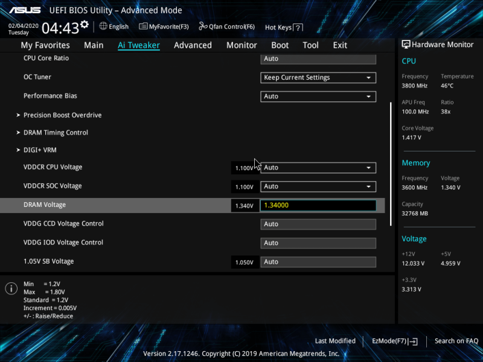The width and height of the screenshot is (483, 362).
Task: Click the Hot Keys question mark icon
Action: (298, 28)
